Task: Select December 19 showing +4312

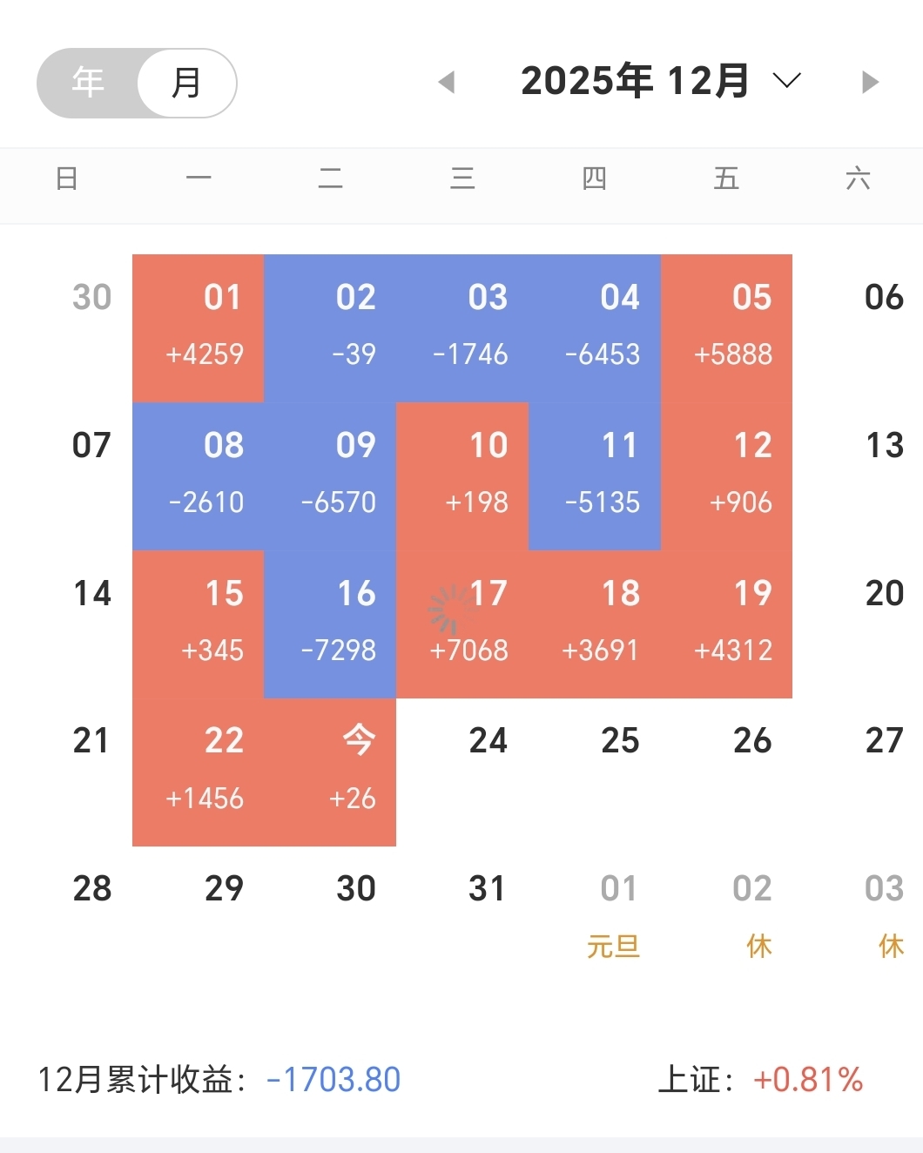Action: [727, 624]
